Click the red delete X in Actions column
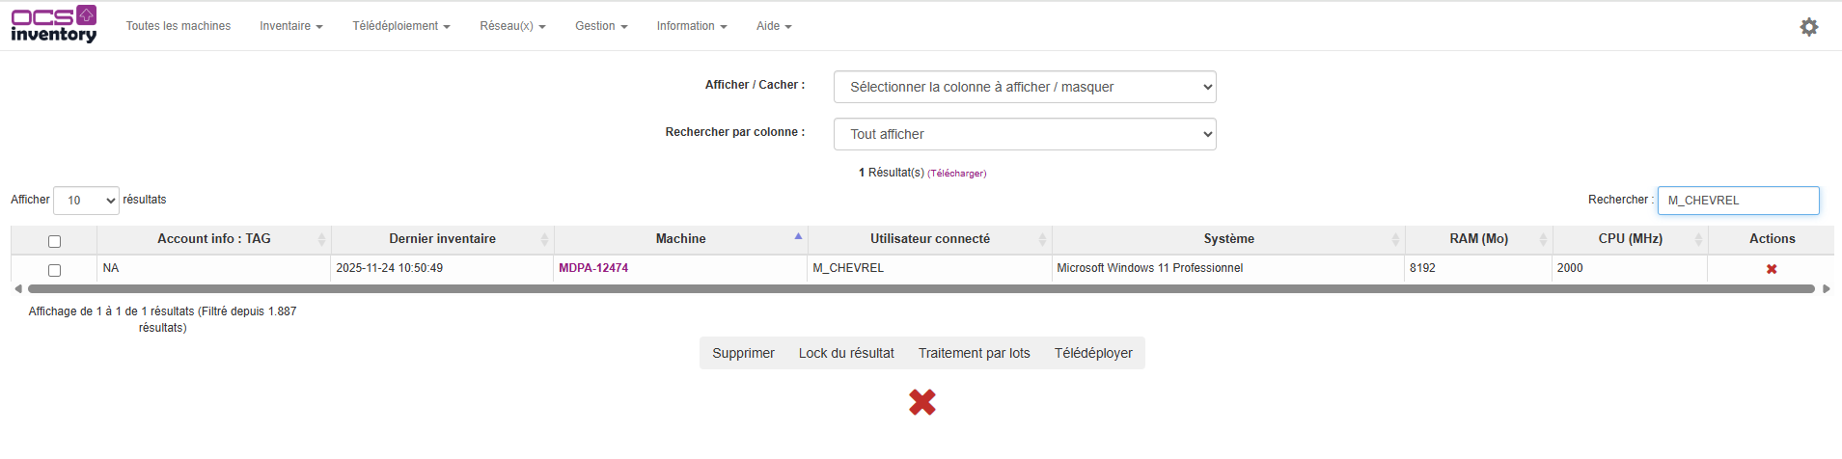1842x459 pixels. 1772,269
